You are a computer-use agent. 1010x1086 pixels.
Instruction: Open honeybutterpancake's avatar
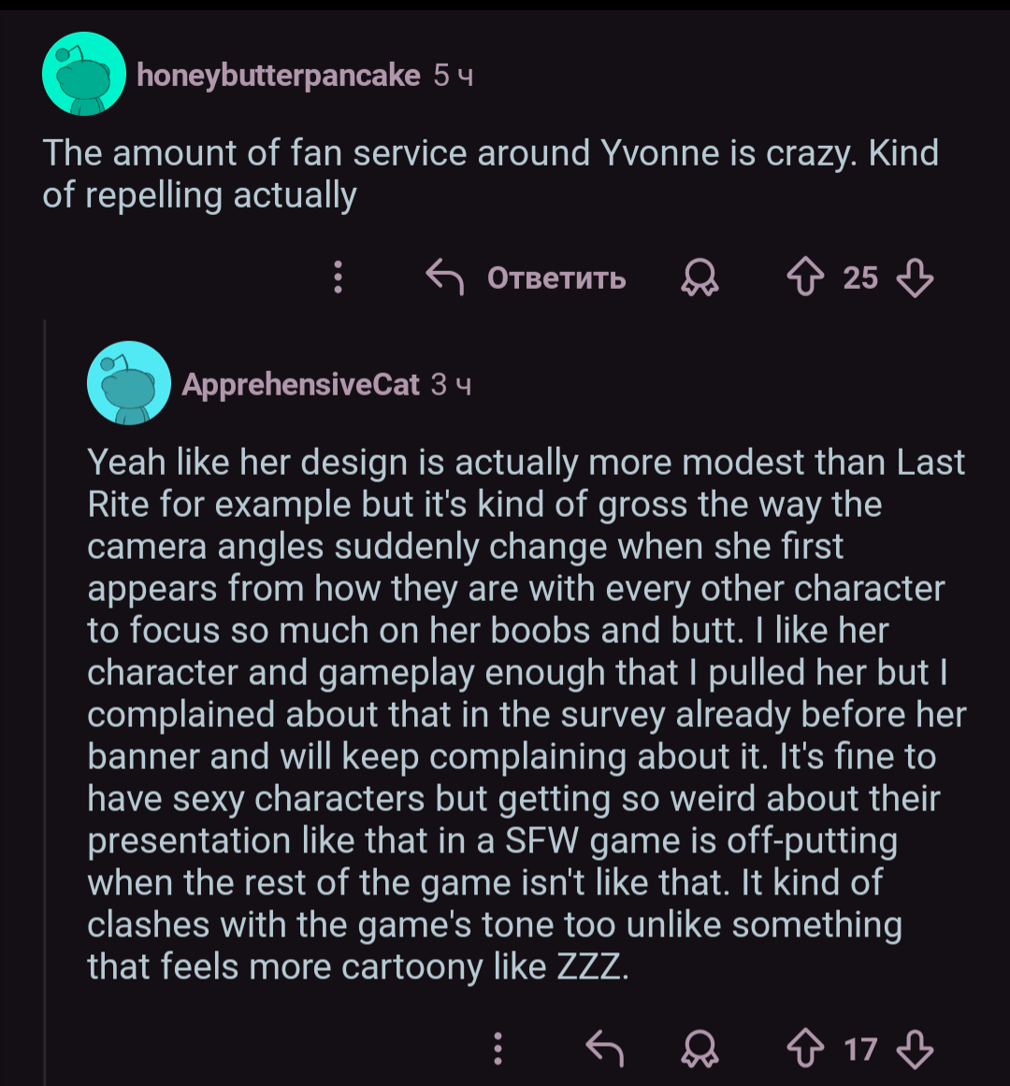click(x=84, y=74)
